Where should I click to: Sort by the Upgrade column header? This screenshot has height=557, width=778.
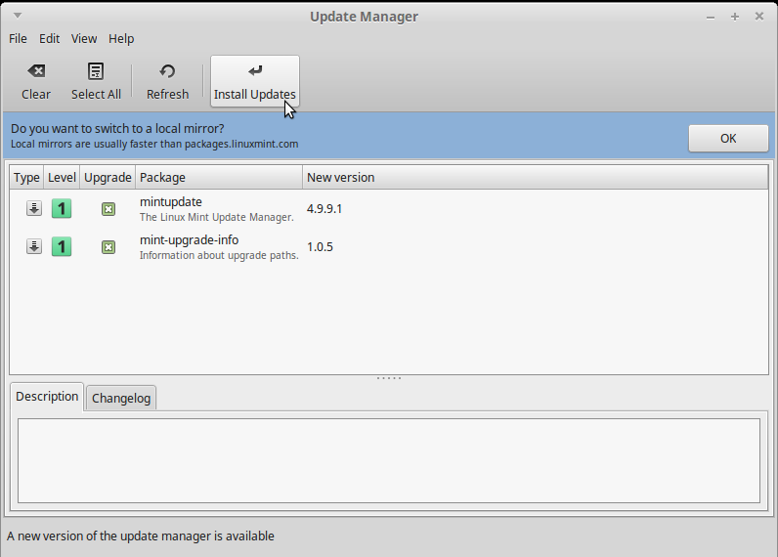108,178
